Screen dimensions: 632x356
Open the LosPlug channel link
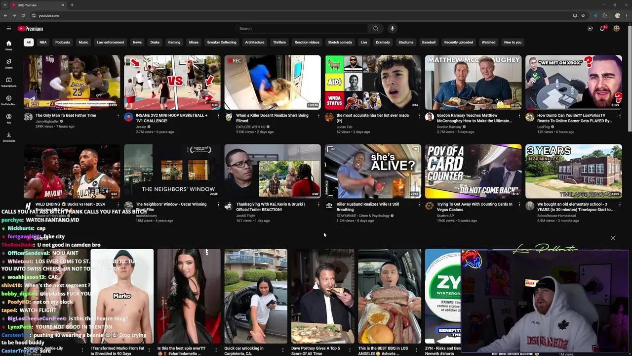(543, 127)
